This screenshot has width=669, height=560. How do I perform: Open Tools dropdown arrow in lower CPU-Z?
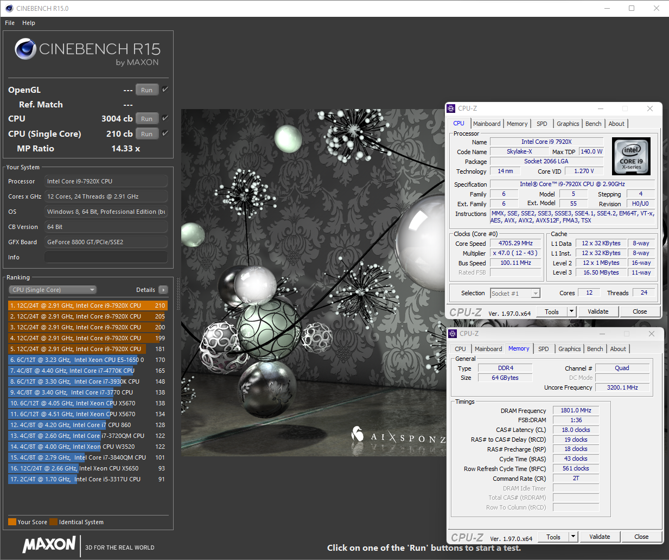click(x=573, y=537)
